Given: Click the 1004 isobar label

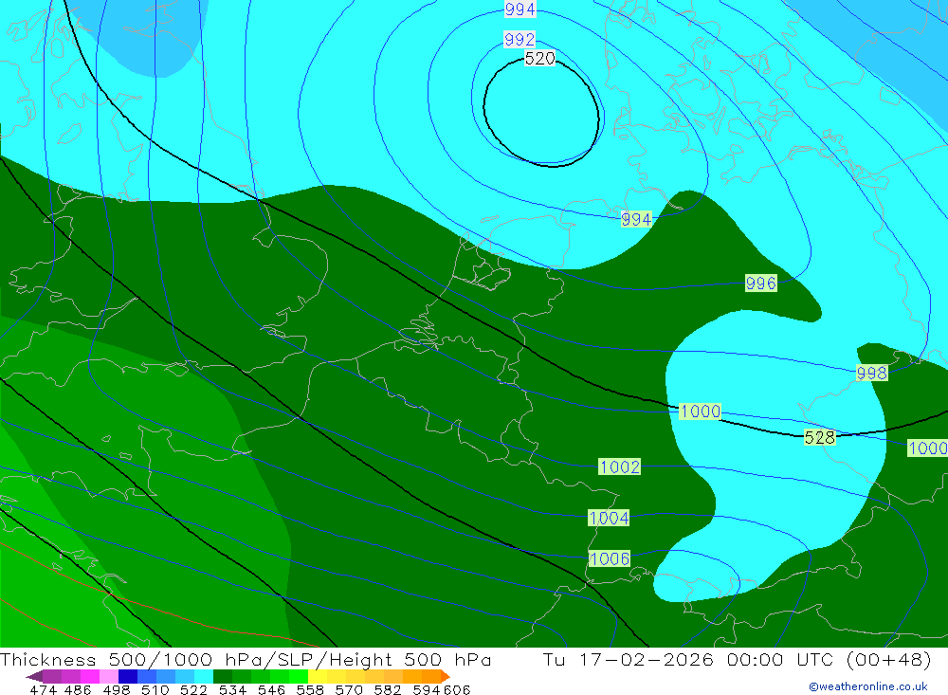Looking at the screenshot, I should coord(609,518).
